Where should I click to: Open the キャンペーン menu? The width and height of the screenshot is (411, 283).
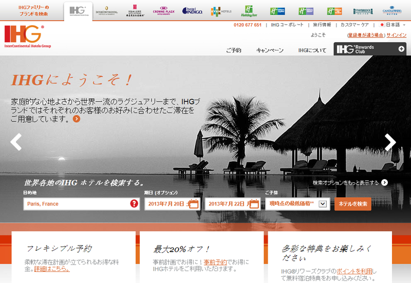pyautogui.click(x=270, y=50)
